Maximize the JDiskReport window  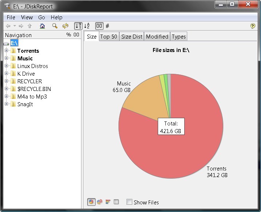(x=232, y=4)
